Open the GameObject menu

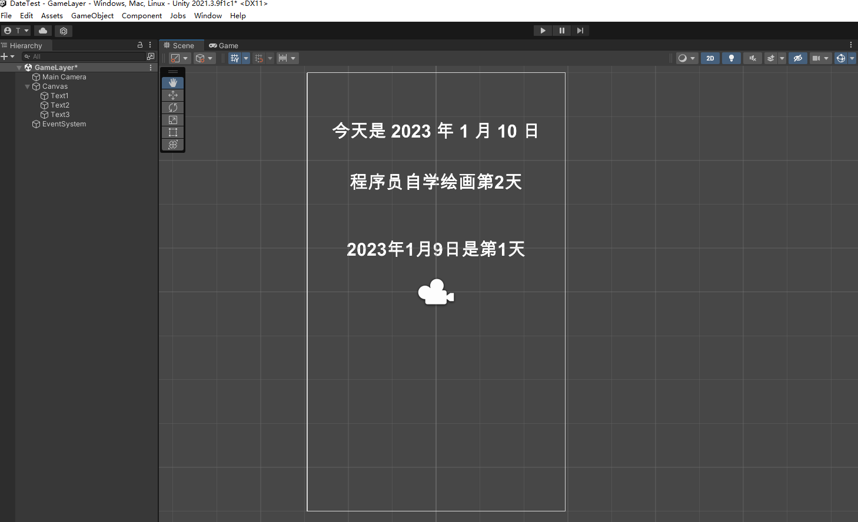coord(92,15)
